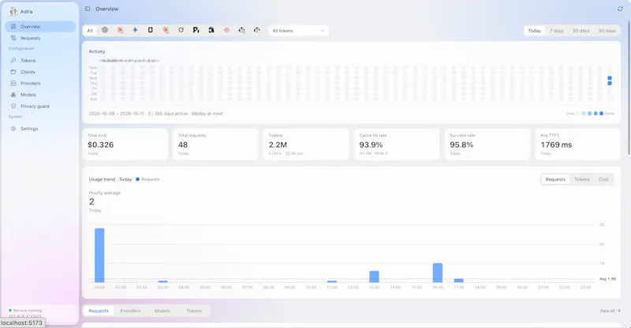Switch range to 7 days
Viewport: 631px width, 328px height.
(557, 31)
